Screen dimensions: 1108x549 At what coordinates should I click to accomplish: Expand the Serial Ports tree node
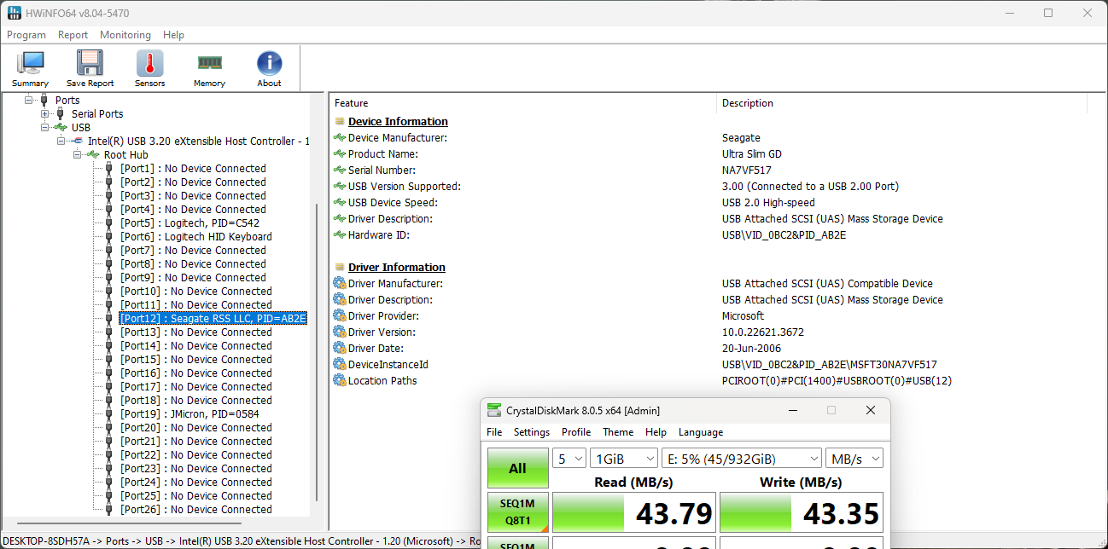click(x=45, y=114)
